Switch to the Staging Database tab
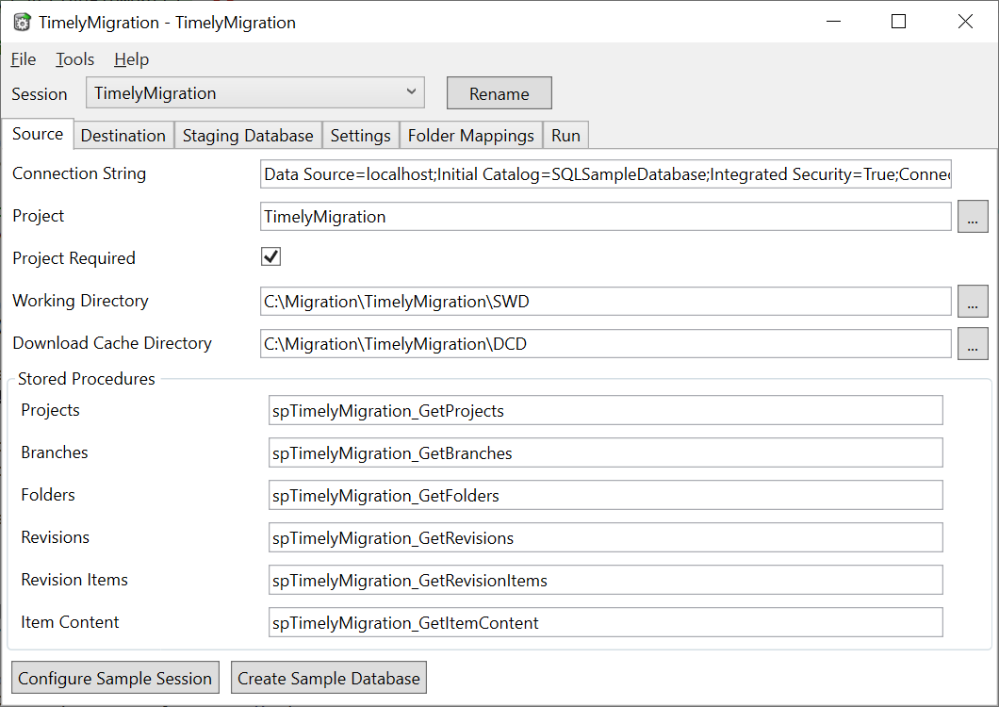Viewport: 999px width, 707px height. [x=248, y=135]
